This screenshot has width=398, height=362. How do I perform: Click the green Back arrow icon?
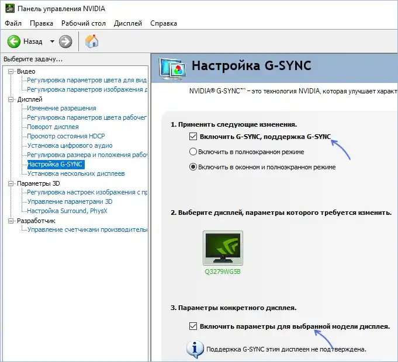[13, 41]
